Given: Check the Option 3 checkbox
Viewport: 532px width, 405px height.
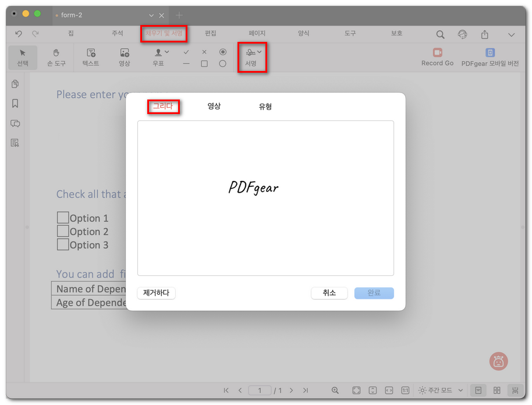Looking at the screenshot, I should click(x=63, y=244).
